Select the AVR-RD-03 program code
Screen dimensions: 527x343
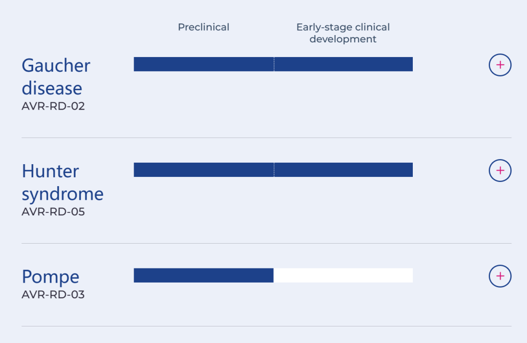pos(53,294)
